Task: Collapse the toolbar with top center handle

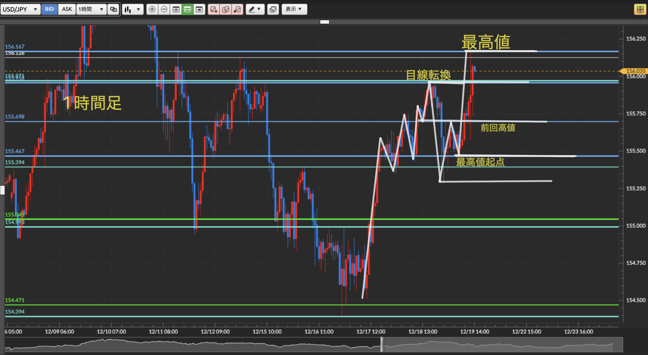Action: [325, 22]
